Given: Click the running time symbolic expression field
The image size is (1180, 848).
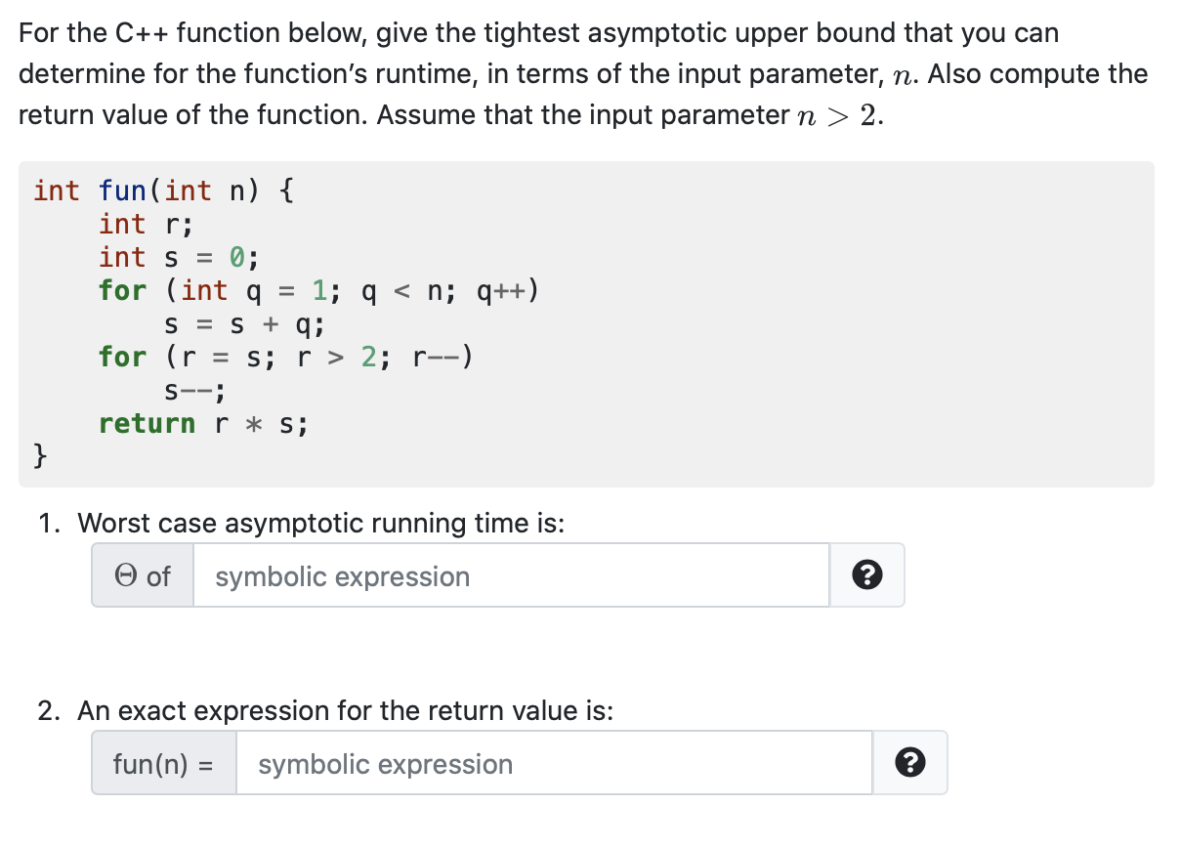Looking at the screenshot, I should coord(510,576).
